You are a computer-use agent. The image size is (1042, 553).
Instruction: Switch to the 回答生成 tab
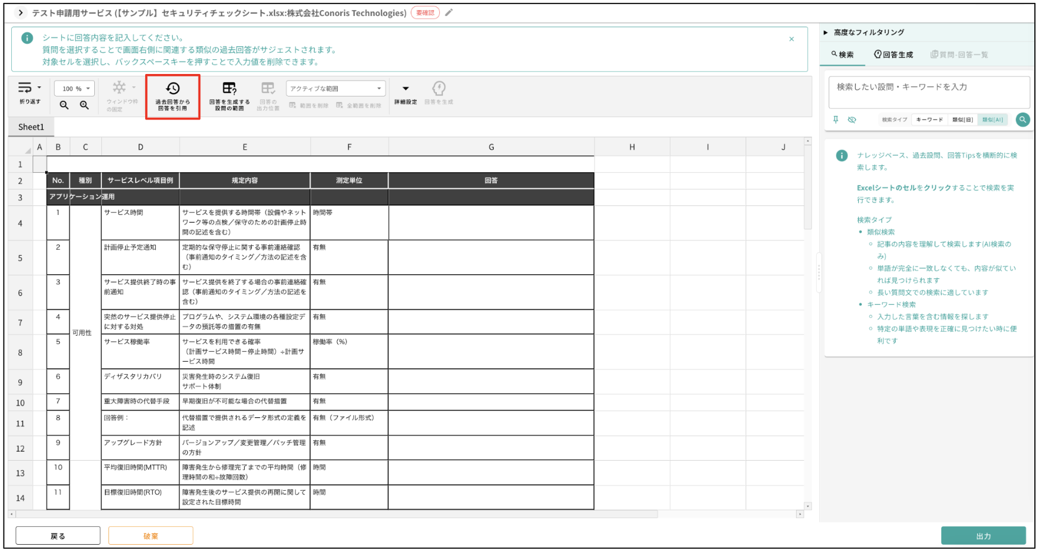point(894,54)
